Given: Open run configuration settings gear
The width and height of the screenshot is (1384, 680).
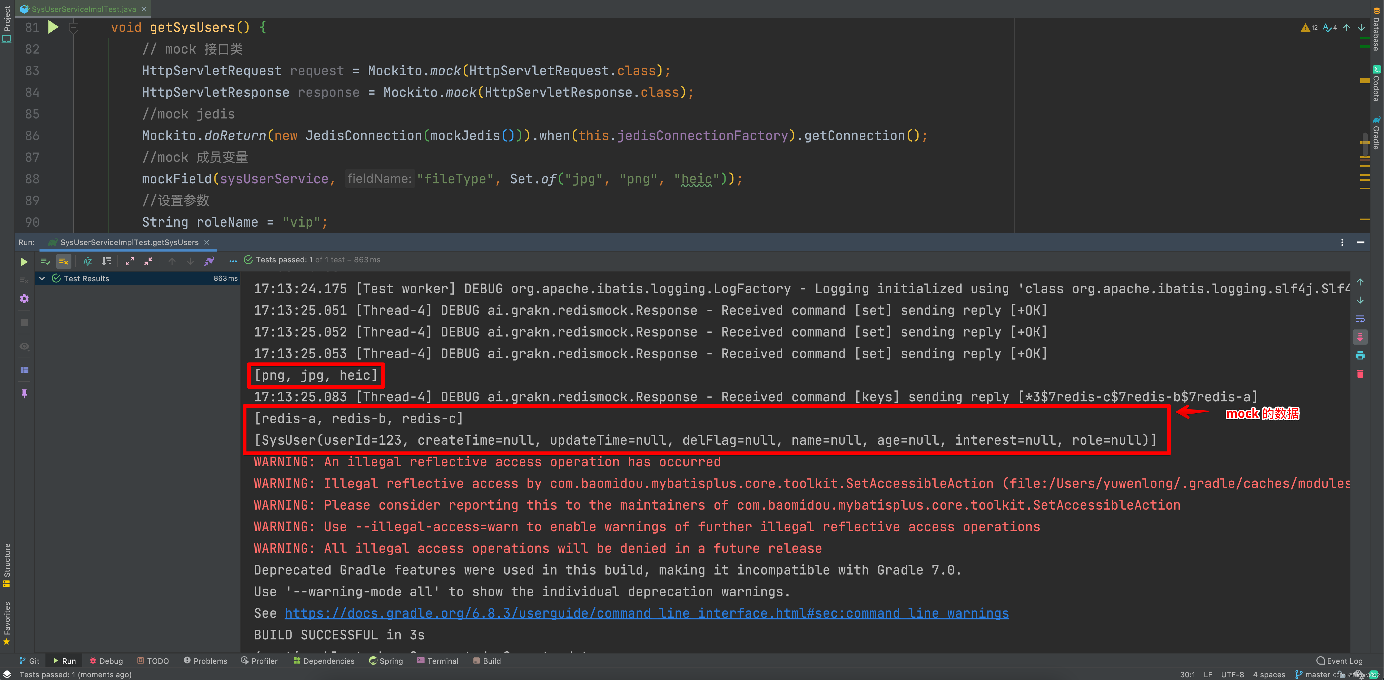Looking at the screenshot, I should [x=24, y=299].
